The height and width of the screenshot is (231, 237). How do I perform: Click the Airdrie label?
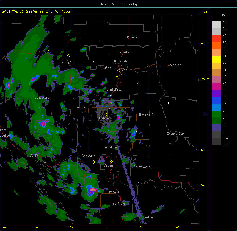(111, 147)
